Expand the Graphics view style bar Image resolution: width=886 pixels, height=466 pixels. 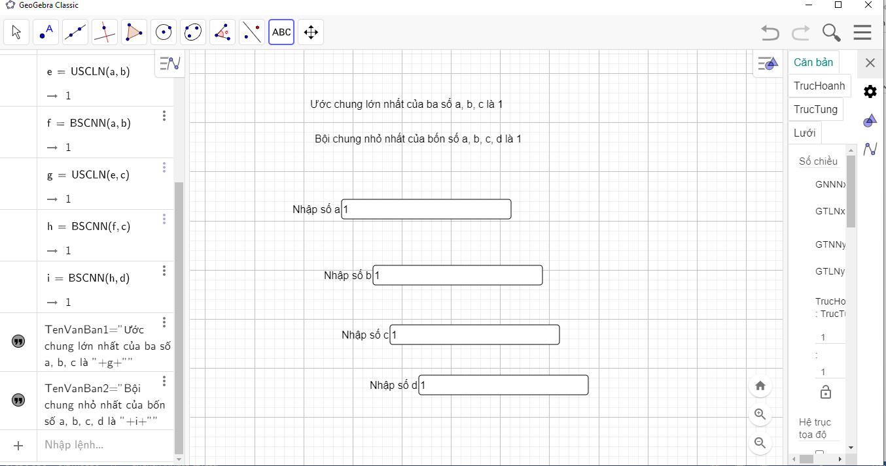click(768, 63)
